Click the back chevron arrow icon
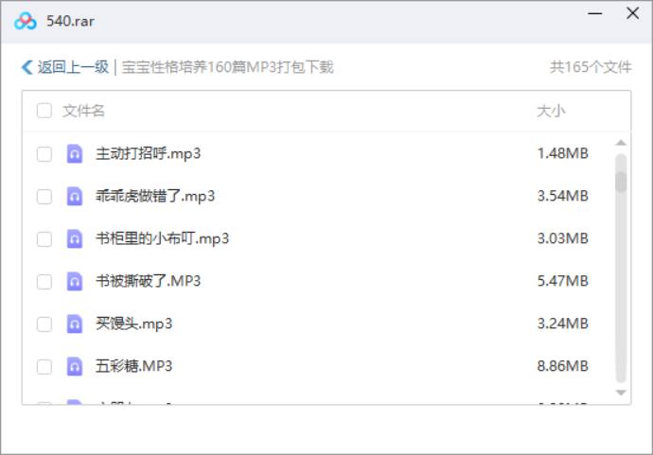The image size is (653, 455). click(26, 68)
